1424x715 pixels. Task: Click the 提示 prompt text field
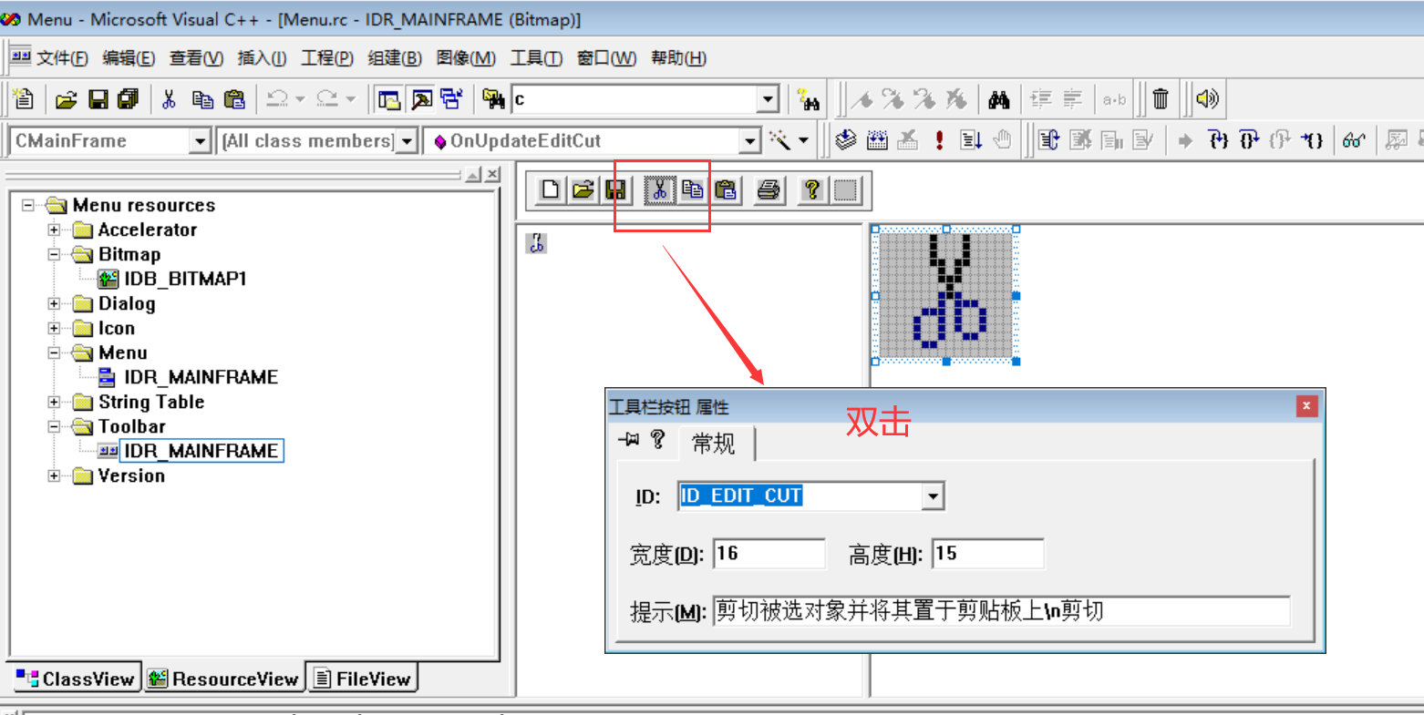tap(1001, 610)
